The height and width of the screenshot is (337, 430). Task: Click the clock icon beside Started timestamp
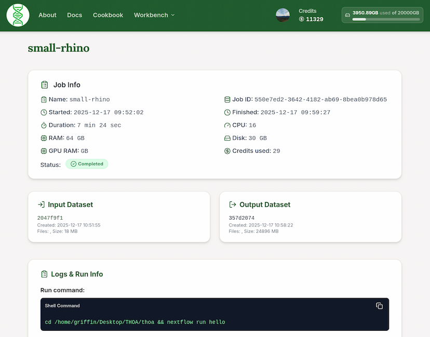44,112
